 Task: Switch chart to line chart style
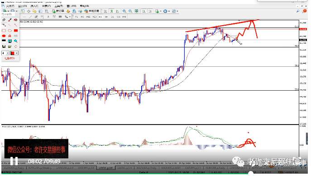point(117,11)
